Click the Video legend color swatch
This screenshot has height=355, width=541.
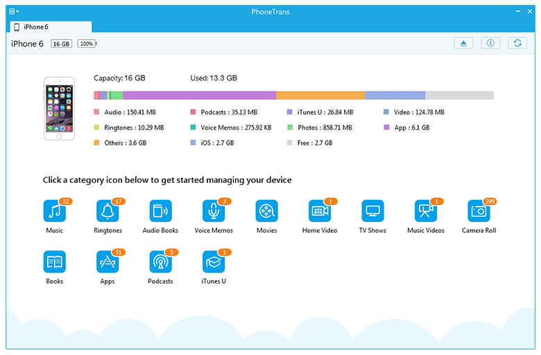tap(386, 112)
